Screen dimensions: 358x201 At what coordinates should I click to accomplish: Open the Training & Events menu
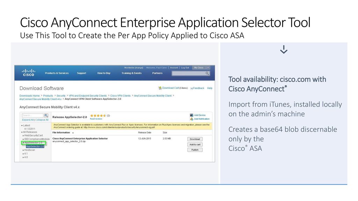tap(131, 73)
